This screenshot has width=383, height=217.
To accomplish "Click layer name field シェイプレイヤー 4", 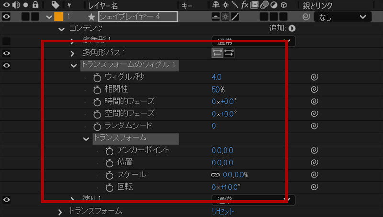I will coord(138,17).
